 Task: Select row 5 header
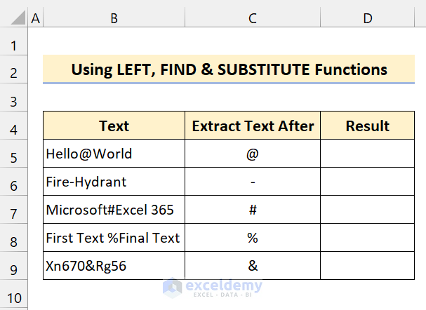point(14,154)
